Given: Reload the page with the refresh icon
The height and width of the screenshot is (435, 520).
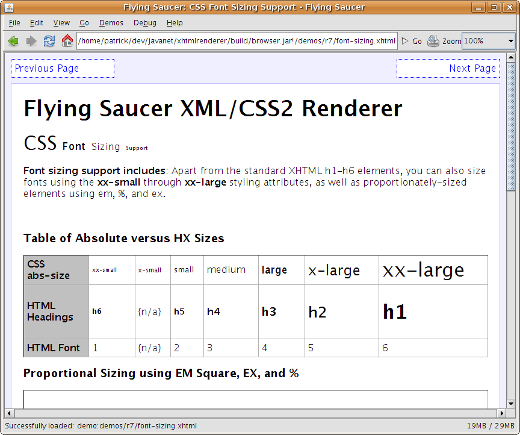Looking at the screenshot, I should (x=49, y=41).
